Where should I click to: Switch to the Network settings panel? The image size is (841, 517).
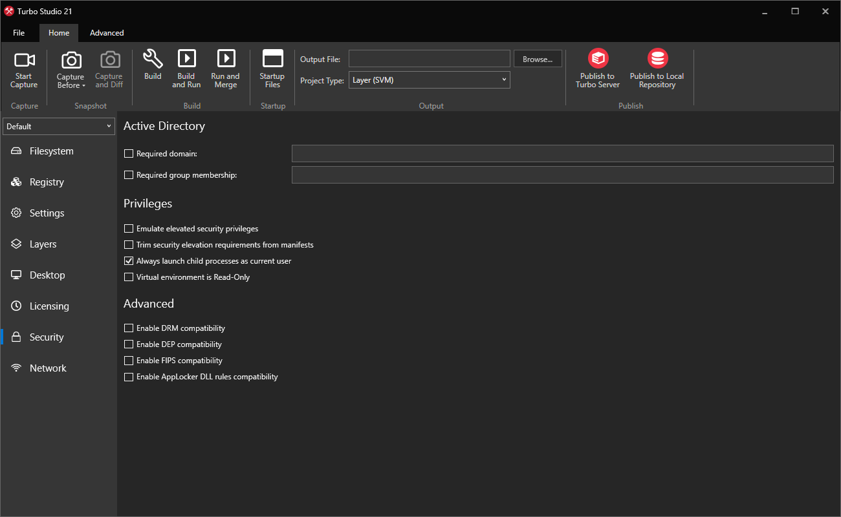(x=47, y=368)
